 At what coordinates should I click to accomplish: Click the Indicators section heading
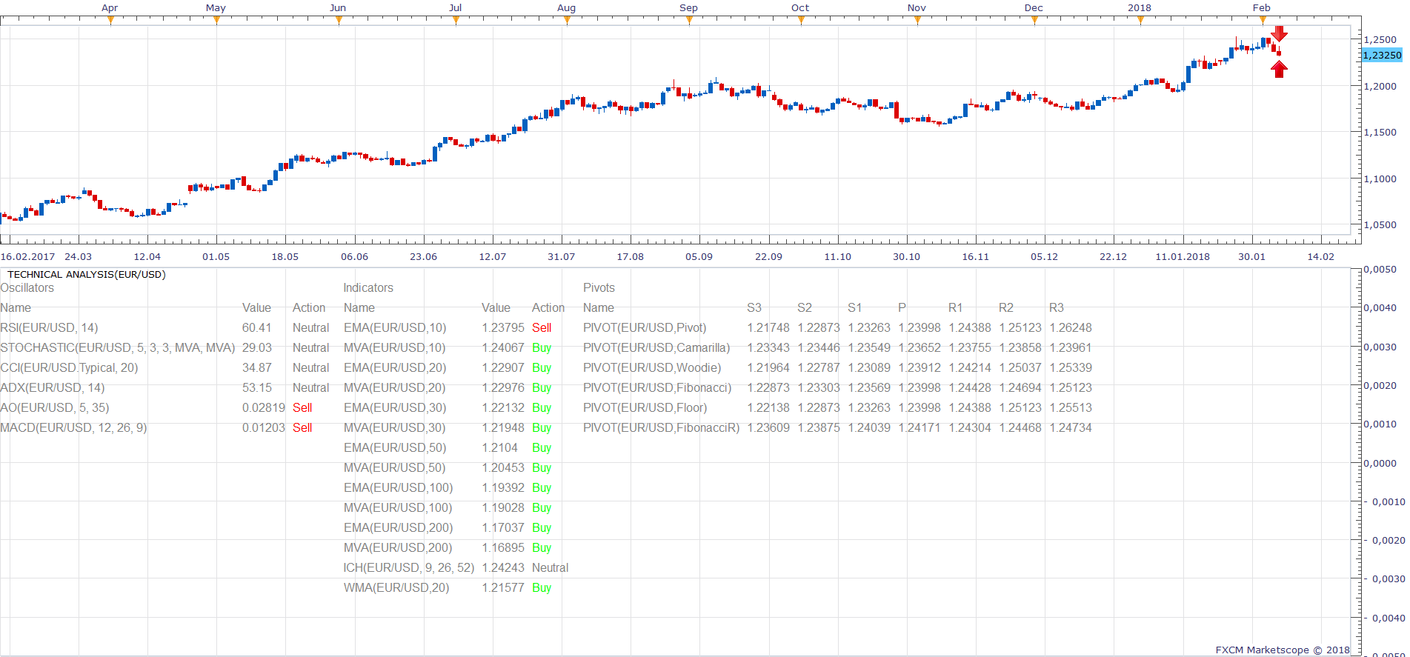click(368, 288)
